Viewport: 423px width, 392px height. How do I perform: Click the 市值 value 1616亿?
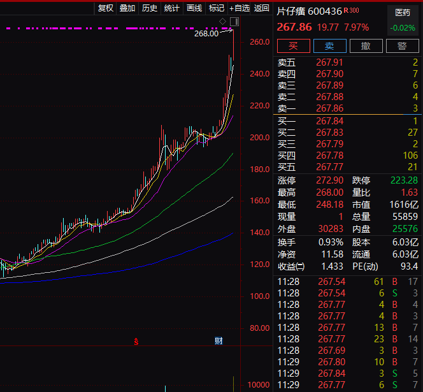tap(404, 205)
